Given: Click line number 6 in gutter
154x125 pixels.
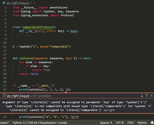Looking at the screenshot, I should coord(6,27).
